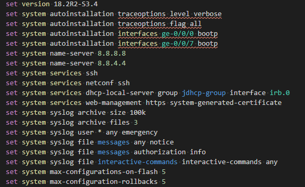Click interface name ge-0/0/0

click(178, 34)
